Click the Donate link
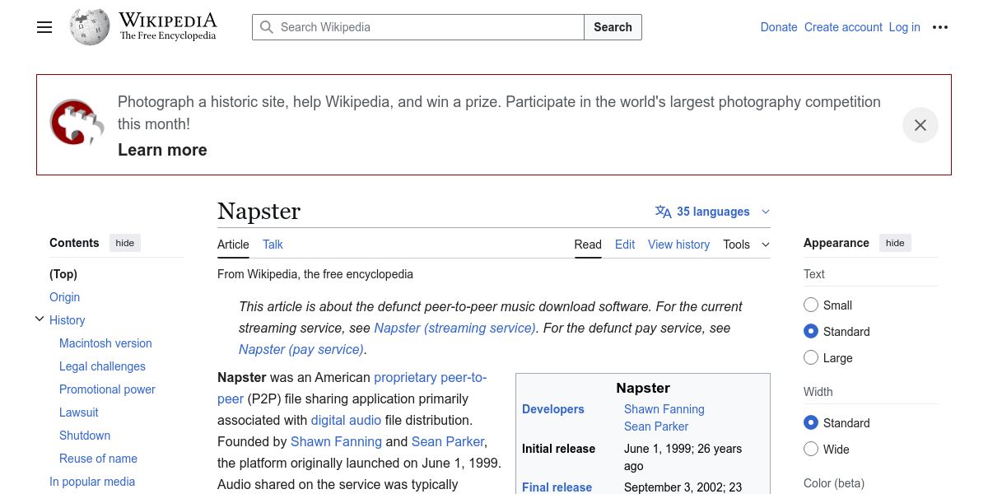 (779, 27)
